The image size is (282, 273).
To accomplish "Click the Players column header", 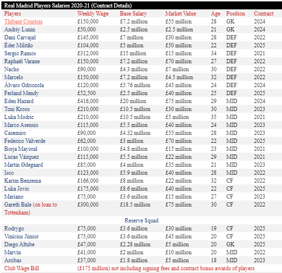I will coord(13,14).
